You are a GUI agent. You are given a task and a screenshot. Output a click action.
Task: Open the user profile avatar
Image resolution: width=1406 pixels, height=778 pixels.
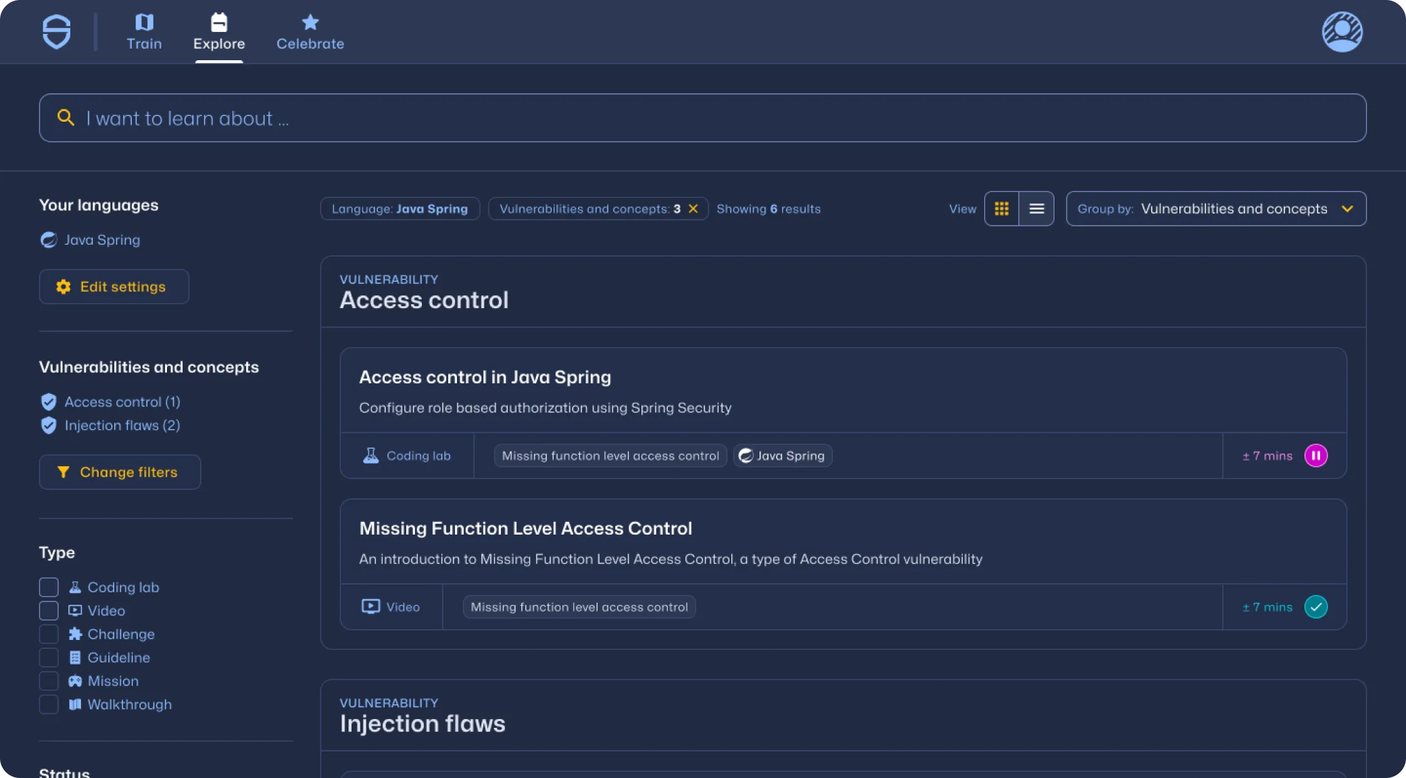(x=1342, y=31)
